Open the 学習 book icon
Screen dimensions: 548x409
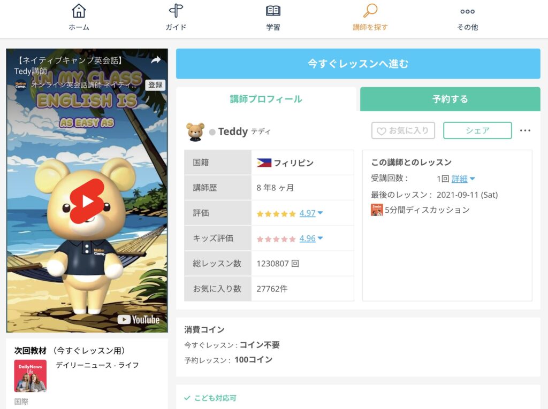[273, 11]
